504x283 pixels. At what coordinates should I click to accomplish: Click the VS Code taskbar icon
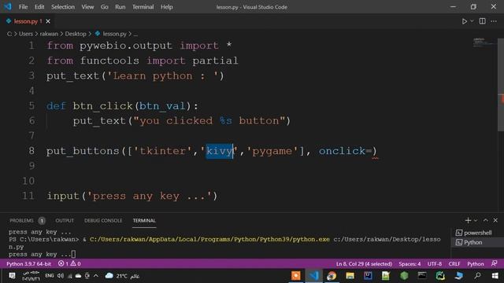click(313, 276)
